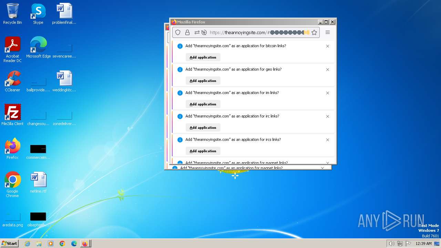
Task: Launch Internet Explorer from taskbar
Action: [27, 244]
